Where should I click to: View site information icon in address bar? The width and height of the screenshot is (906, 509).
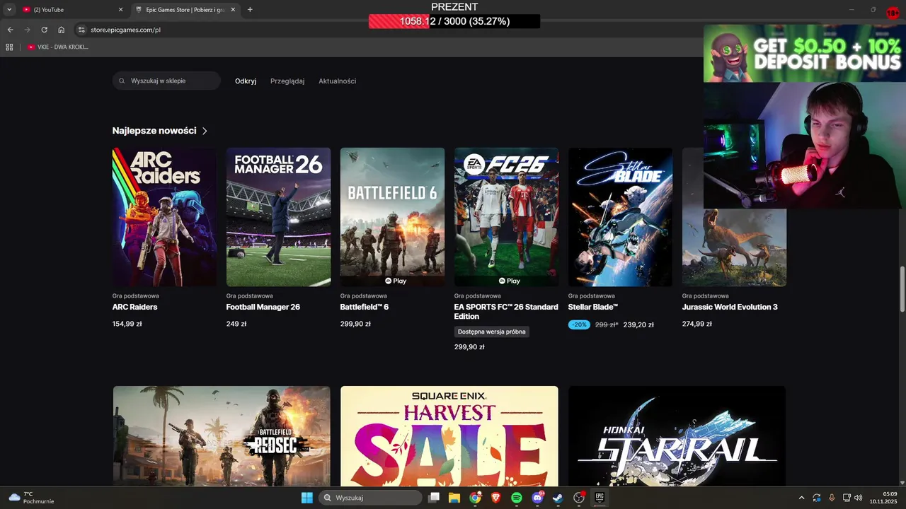tap(81, 30)
